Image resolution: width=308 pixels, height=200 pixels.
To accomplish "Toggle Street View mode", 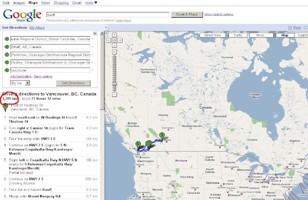I will click(213, 35).
